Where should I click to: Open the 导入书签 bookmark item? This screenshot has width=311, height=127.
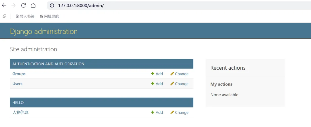(25, 16)
